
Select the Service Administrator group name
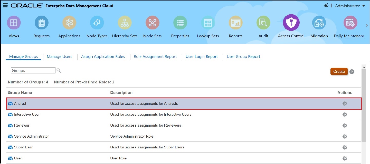[x=31, y=136]
